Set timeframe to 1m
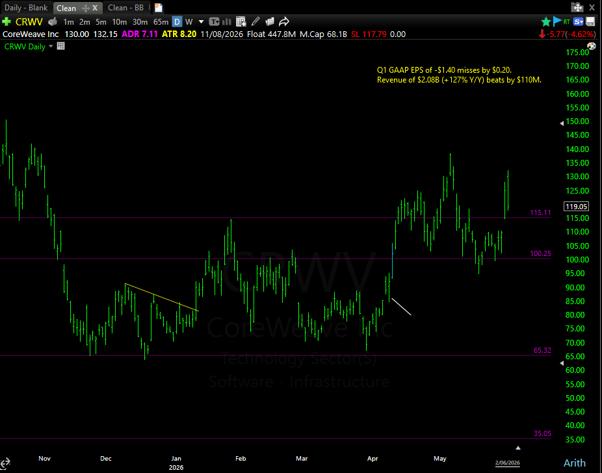The height and width of the screenshot is (473, 602). [68, 22]
